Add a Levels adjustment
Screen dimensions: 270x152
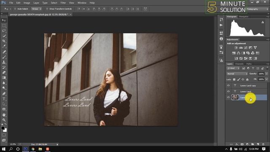[x=241, y=48]
